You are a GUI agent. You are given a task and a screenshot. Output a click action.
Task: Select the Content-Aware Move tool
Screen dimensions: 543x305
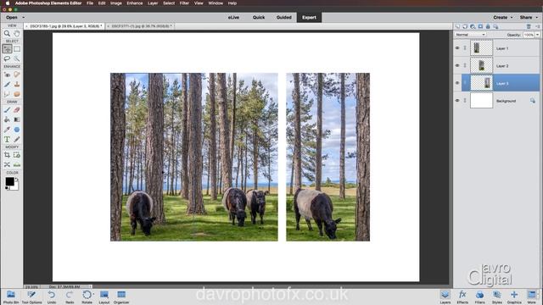[x=7, y=165]
